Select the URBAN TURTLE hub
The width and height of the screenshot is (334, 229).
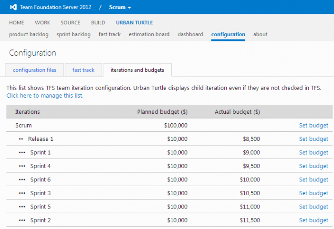pos(134,23)
